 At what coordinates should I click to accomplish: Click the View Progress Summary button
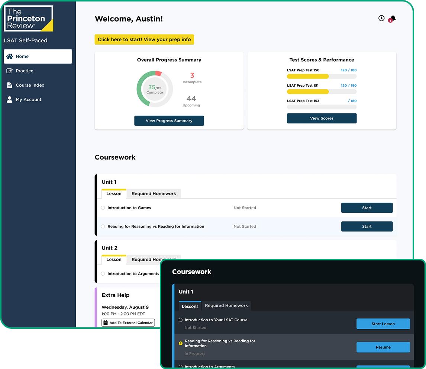[x=169, y=121]
